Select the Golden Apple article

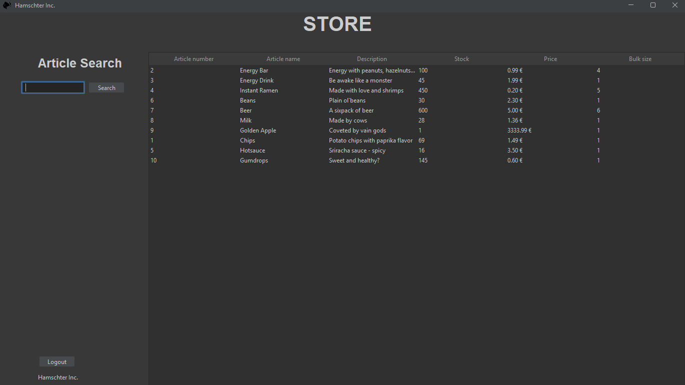(258, 130)
